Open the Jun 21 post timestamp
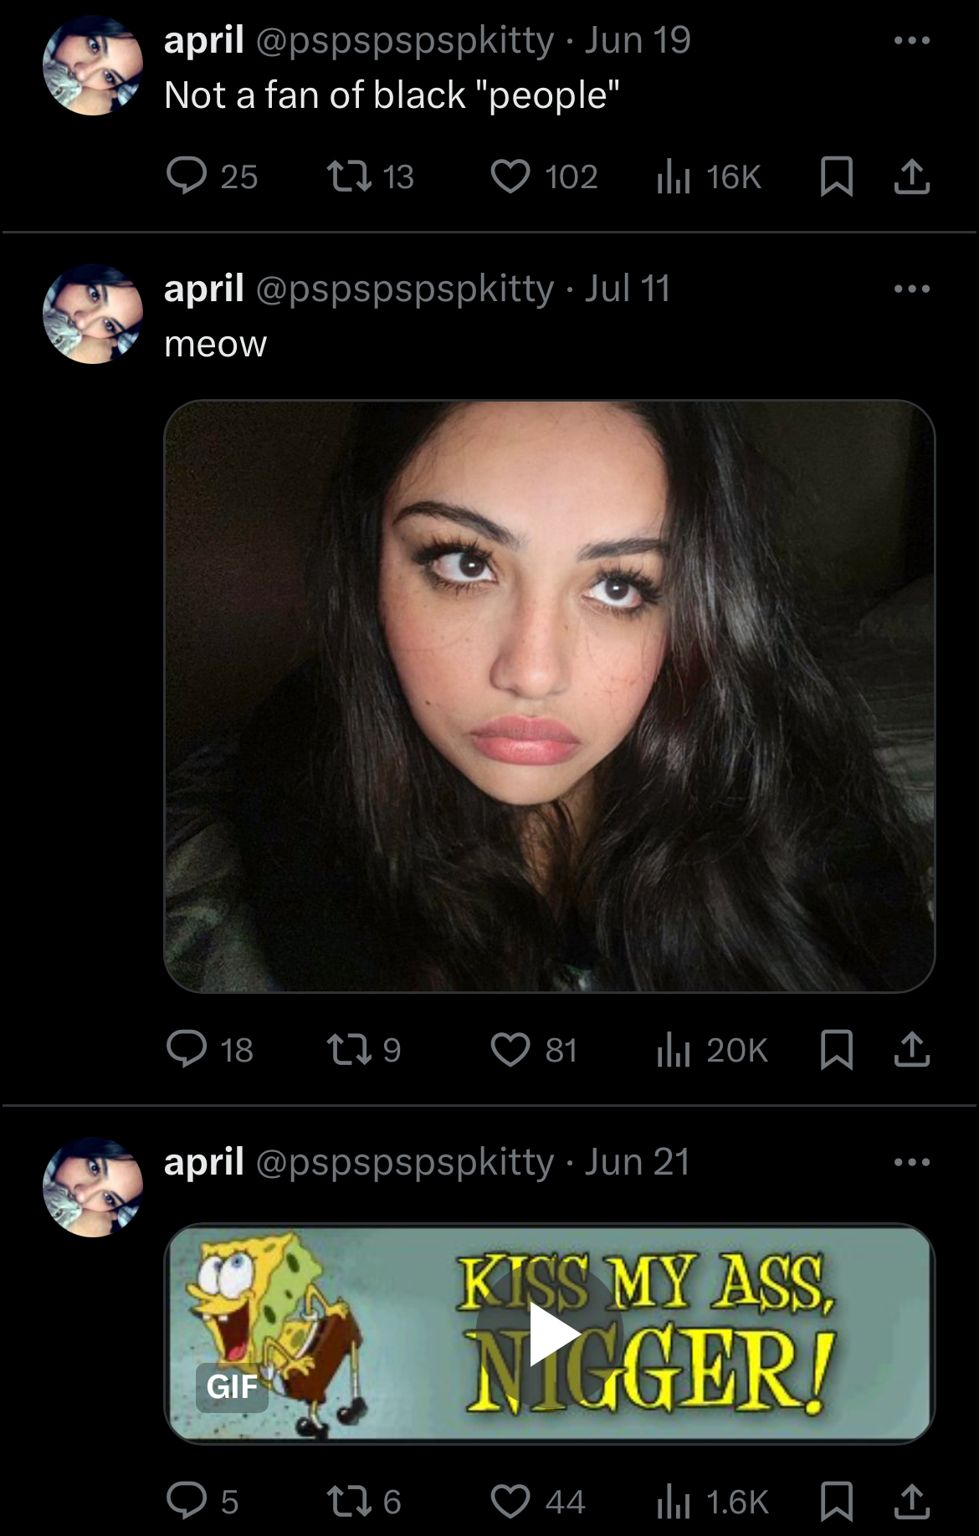Image resolution: width=979 pixels, height=1536 pixels. pyautogui.click(x=637, y=1162)
